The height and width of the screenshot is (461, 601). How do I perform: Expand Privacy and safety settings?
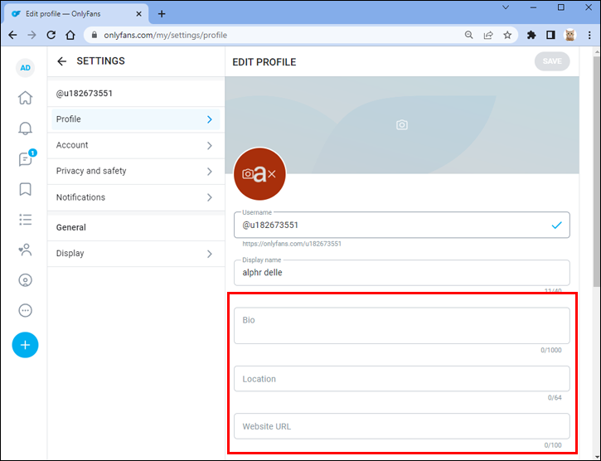(x=136, y=171)
